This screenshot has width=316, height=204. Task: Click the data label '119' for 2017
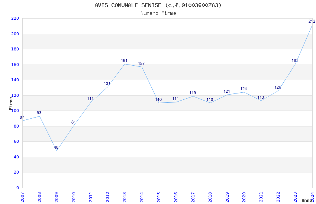[193, 93]
